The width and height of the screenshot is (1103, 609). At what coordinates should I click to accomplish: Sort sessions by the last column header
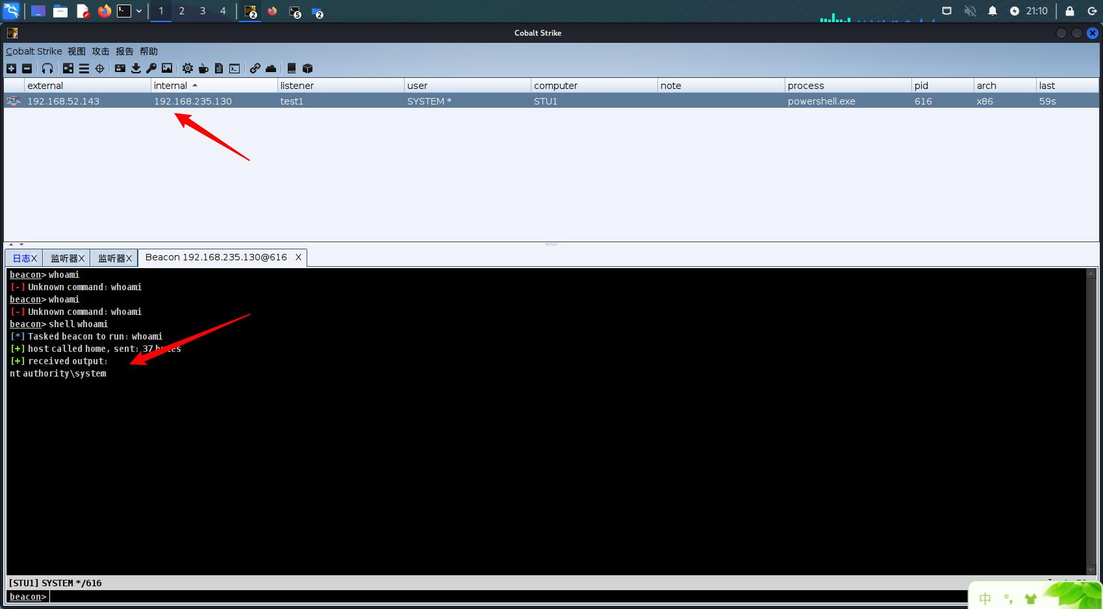[x=1067, y=86]
